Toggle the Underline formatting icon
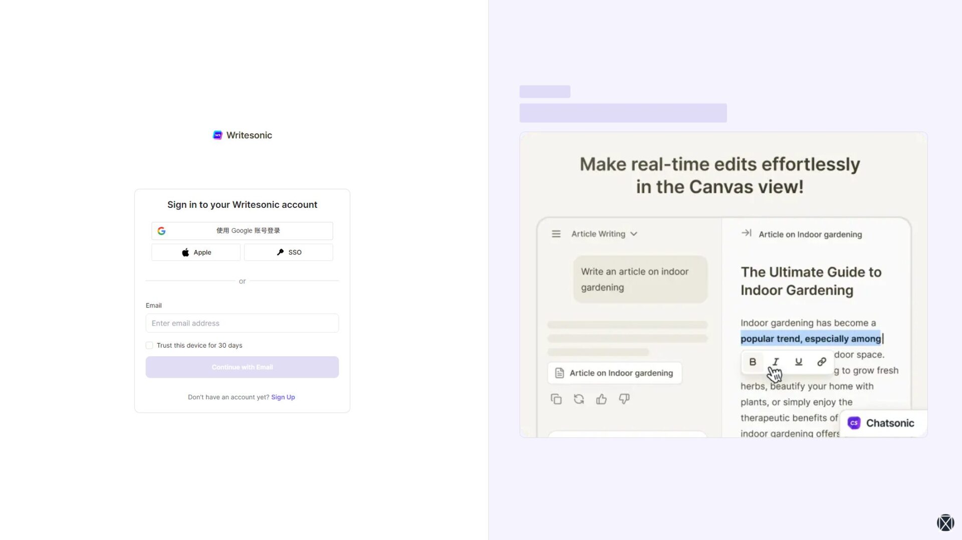The height and width of the screenshot is (540, 962). tap(799, 362)
